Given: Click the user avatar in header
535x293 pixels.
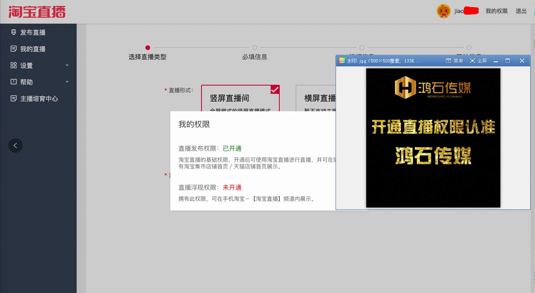Looking at the screenshot, I should [443, 11].
